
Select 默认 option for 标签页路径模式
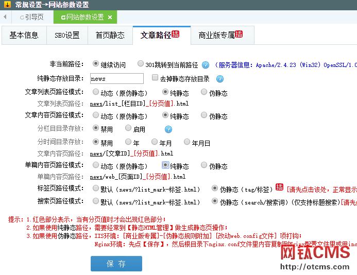[x=96, y=188]
